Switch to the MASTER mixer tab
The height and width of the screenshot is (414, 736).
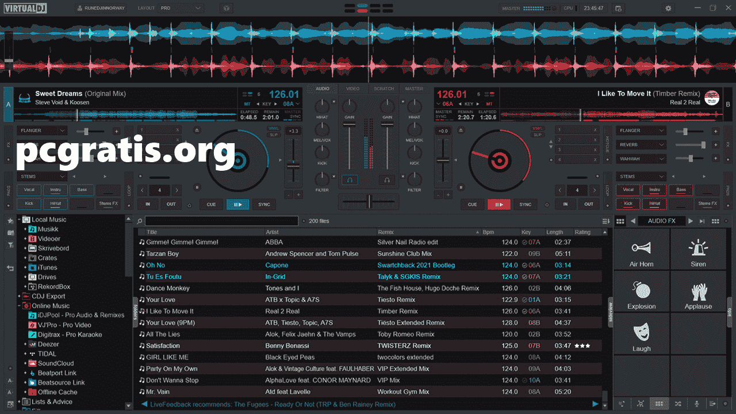tap(414, 89)
